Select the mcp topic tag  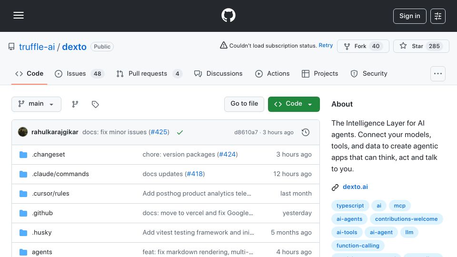tap(399, 206)
